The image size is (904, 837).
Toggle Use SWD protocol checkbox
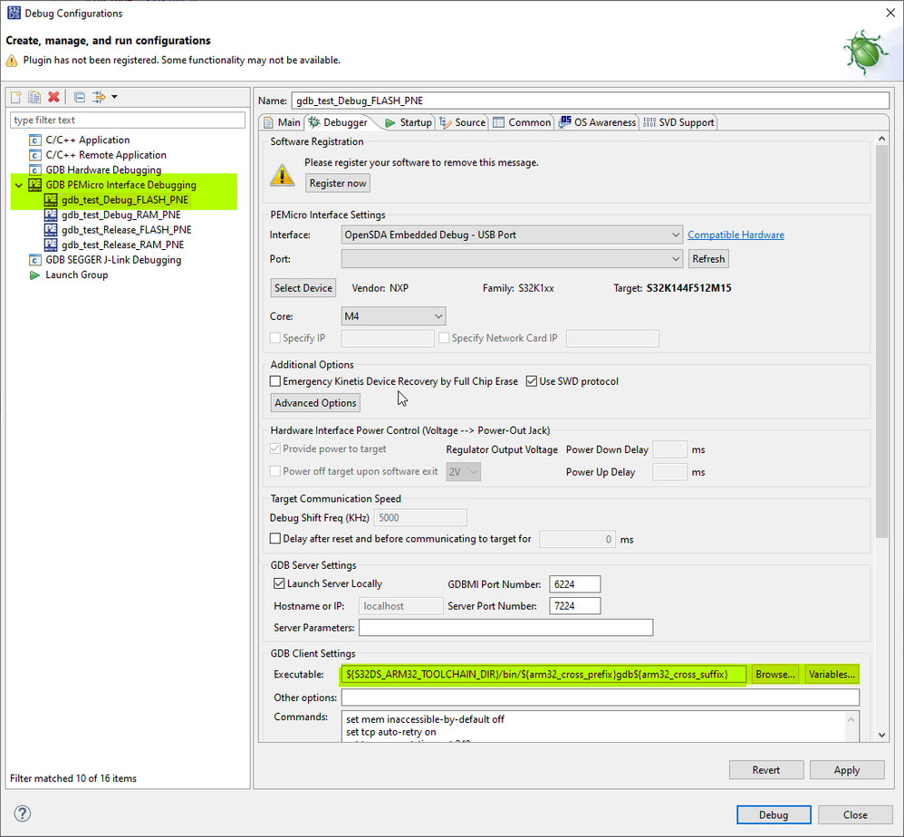point(532,381)
